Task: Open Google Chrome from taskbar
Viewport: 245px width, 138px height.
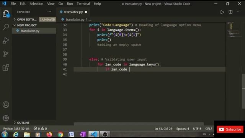Action: [x=60, y=135]
